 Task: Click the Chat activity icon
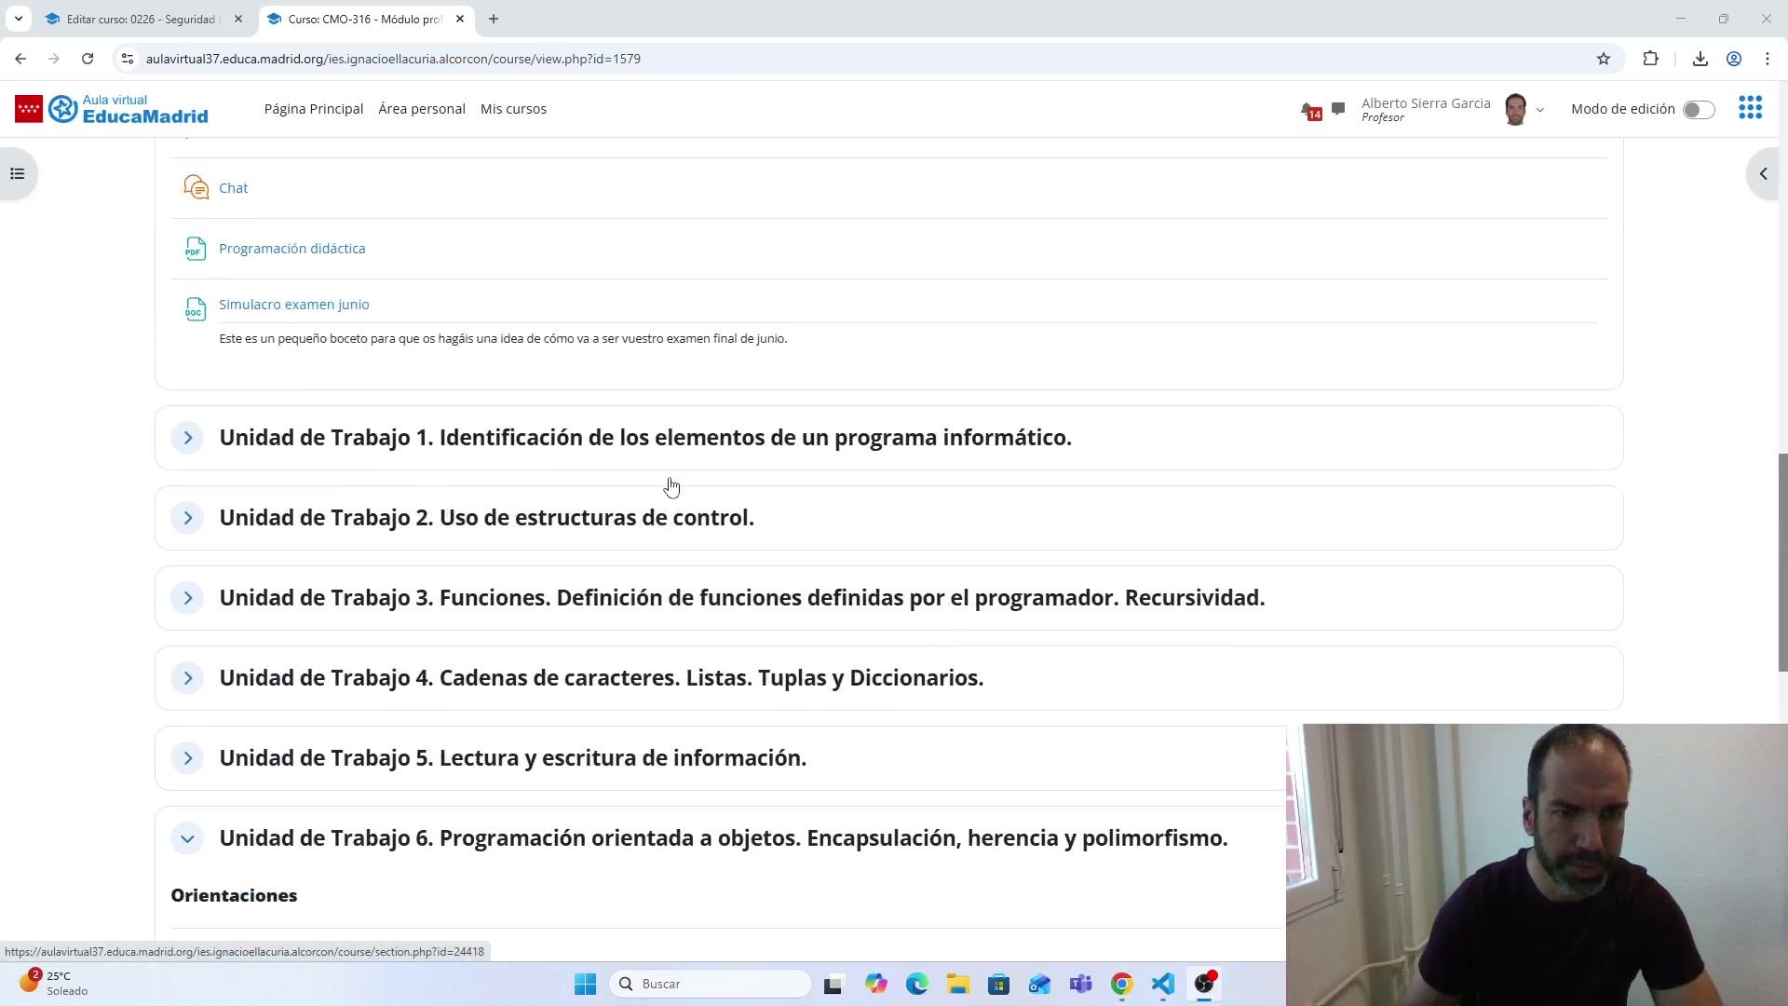(196, 188)
